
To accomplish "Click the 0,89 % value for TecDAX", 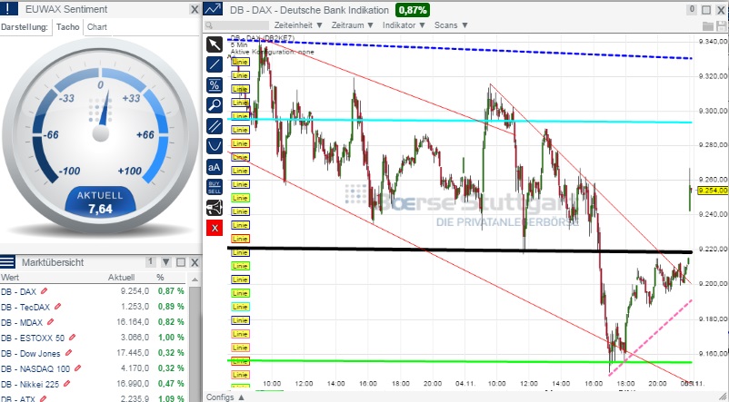I will click(171, 307).
